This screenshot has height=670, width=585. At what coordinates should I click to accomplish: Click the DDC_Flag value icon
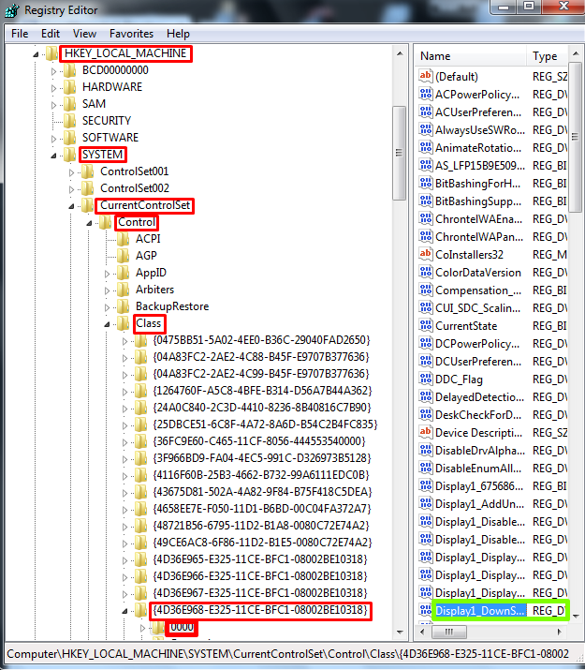point(426,379)
